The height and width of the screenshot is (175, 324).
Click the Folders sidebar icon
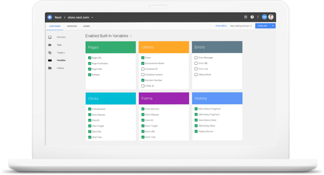pyautogui.click(x=50, y=68)
